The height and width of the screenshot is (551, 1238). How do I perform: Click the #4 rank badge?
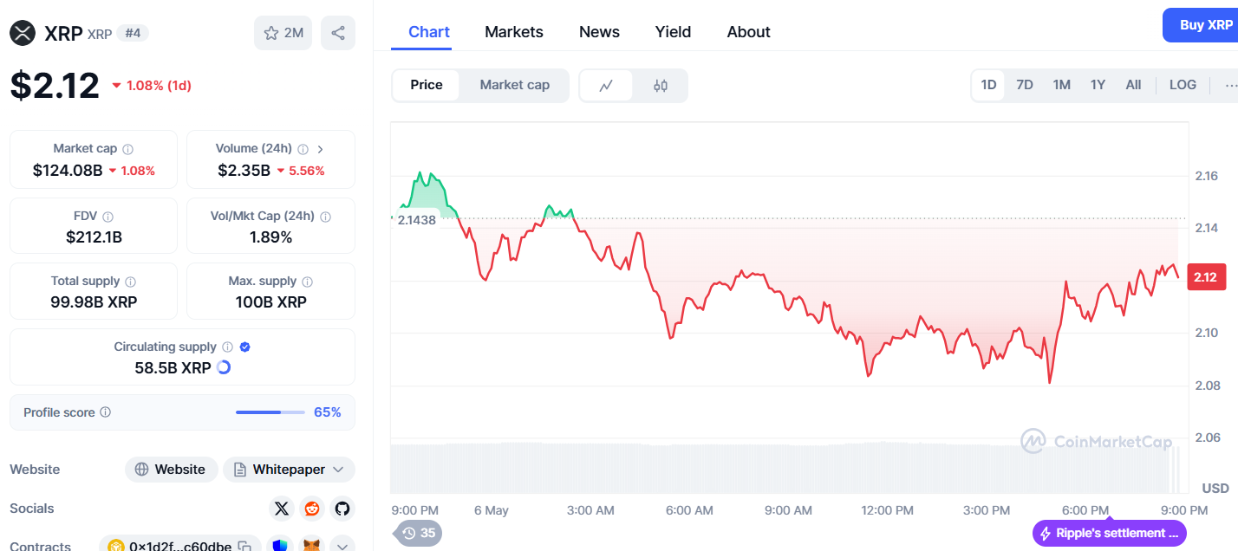pos(134,33)
